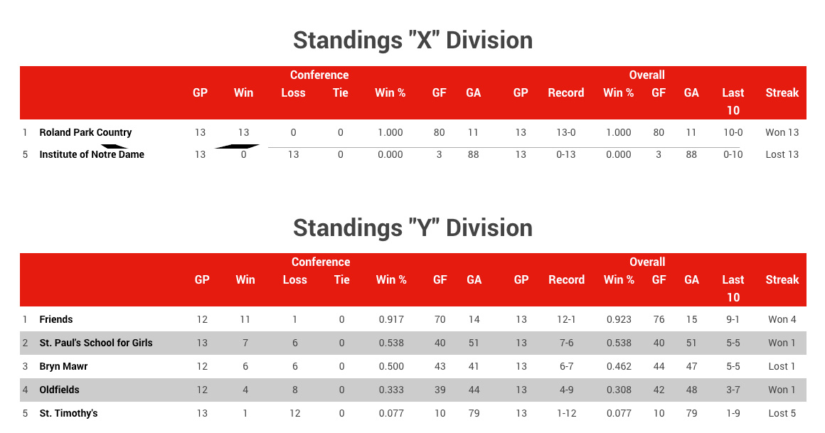The width and height of the screenshot is (825, 433).
Task: Open the Roland Park Country team link
Action: click(85, 132)
